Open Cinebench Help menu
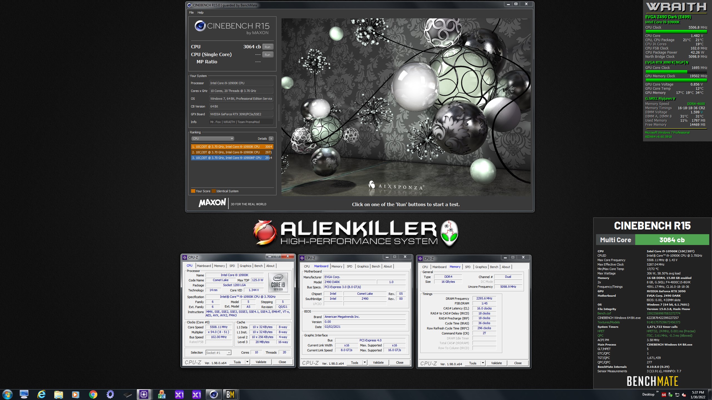 [x=200, y=12]
